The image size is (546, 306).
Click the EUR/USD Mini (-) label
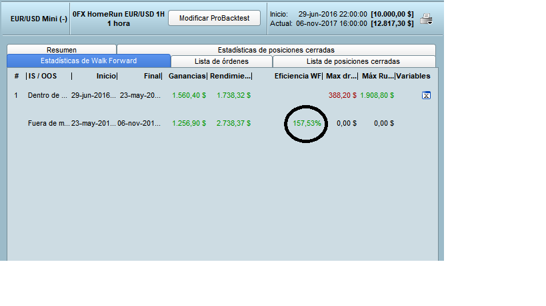39,19
